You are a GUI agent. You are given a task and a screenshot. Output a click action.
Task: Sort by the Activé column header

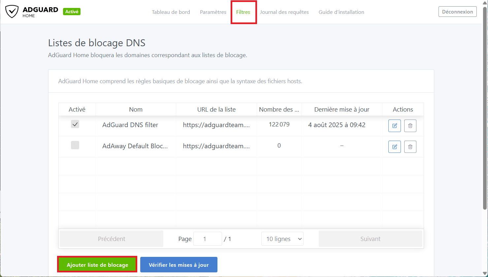(77, 109)
